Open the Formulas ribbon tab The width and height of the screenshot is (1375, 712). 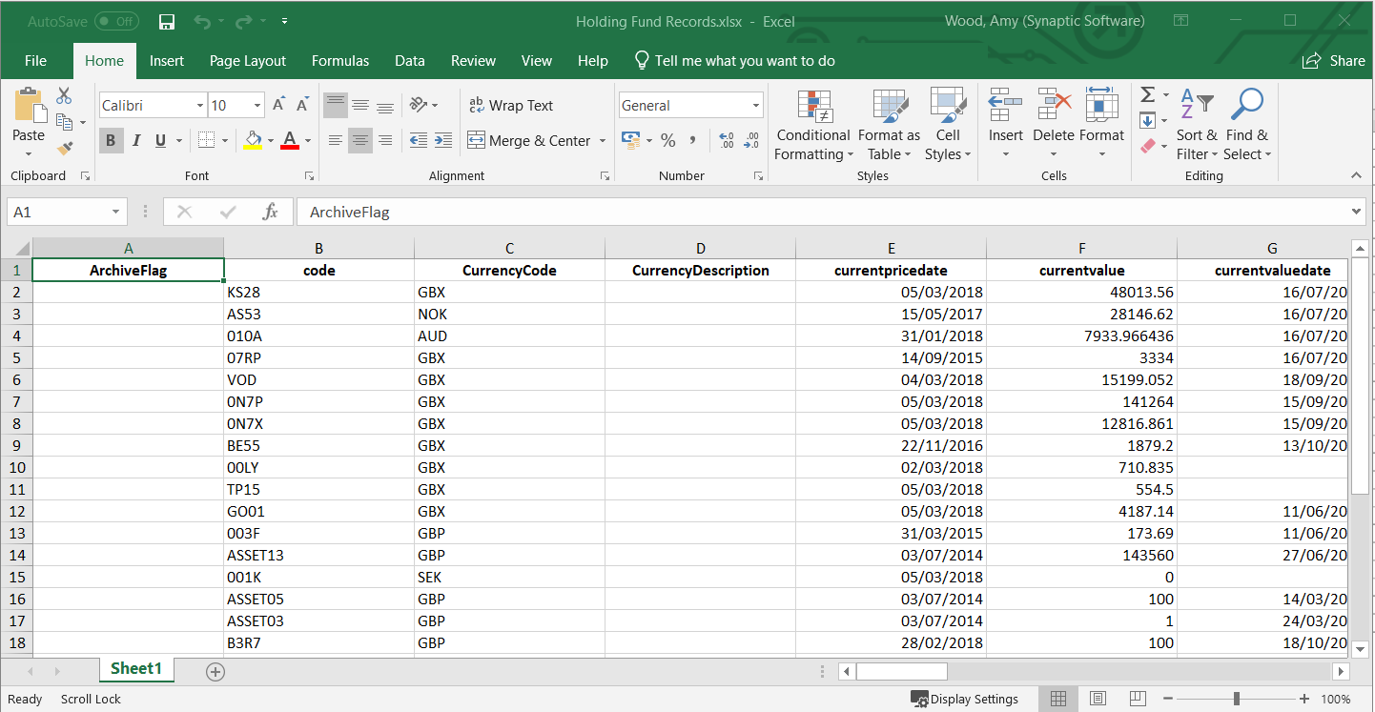pos(340,60)
